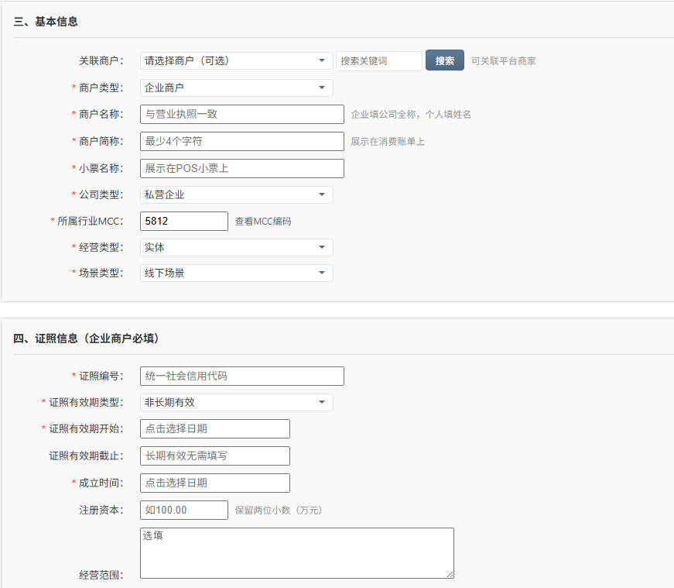Focus the 商户简称 text field
The width and height of the screenshot is (674, 588).
[x=241, y=141]
